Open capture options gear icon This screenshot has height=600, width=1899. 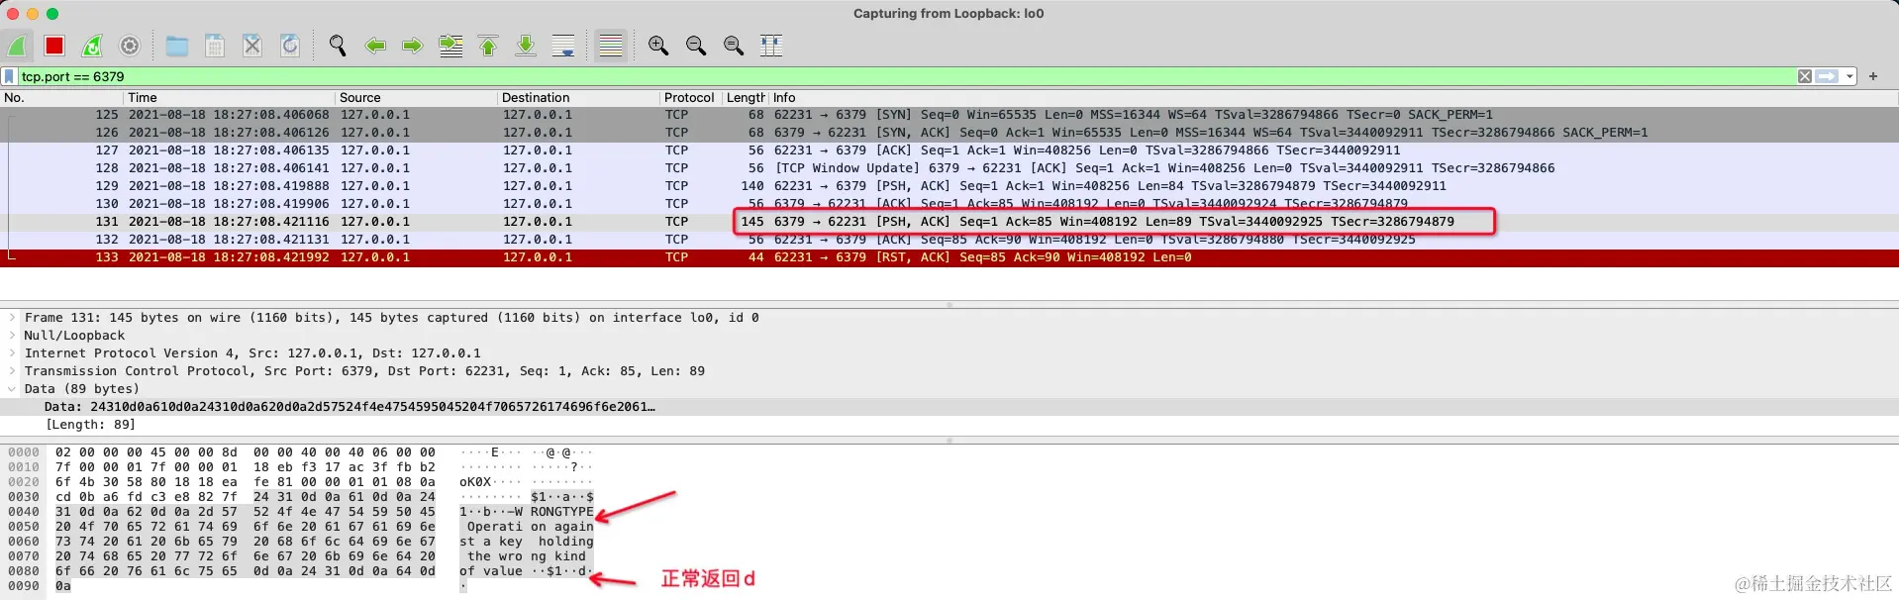pos(130,46)
